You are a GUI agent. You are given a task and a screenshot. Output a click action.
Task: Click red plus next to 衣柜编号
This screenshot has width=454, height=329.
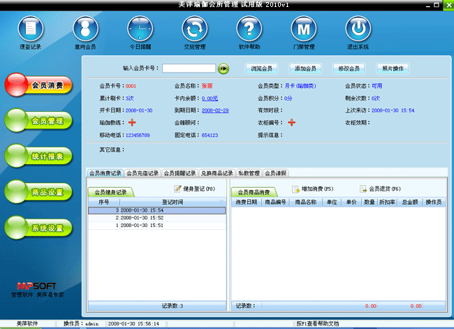(x=291, y=123)
